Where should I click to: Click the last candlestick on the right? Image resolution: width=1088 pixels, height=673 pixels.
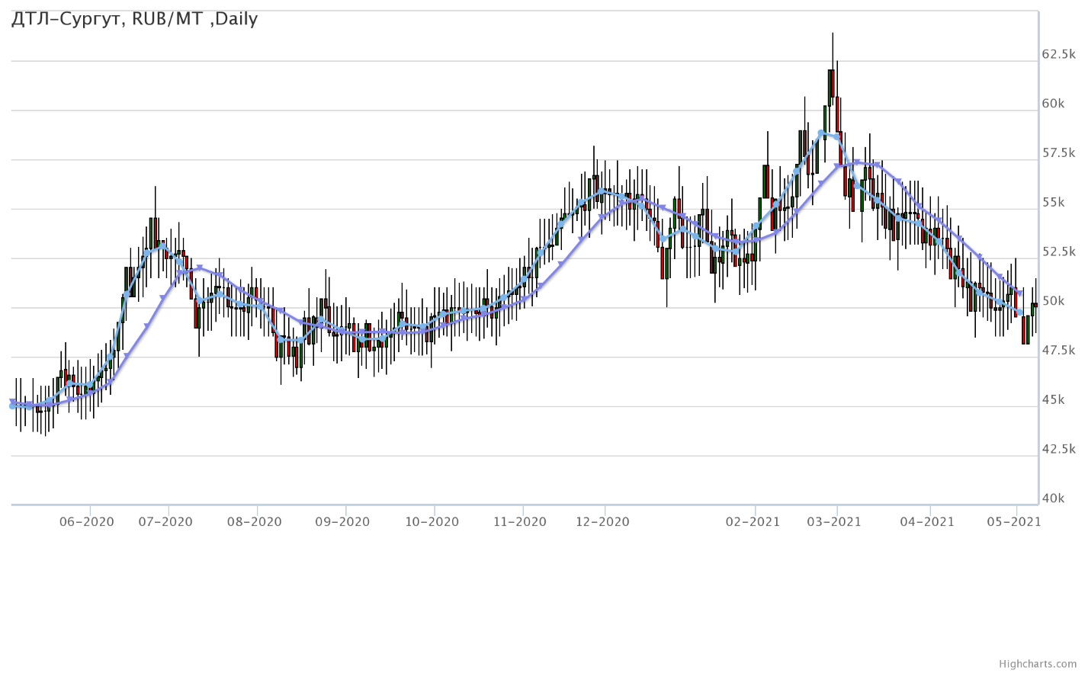1035,305
